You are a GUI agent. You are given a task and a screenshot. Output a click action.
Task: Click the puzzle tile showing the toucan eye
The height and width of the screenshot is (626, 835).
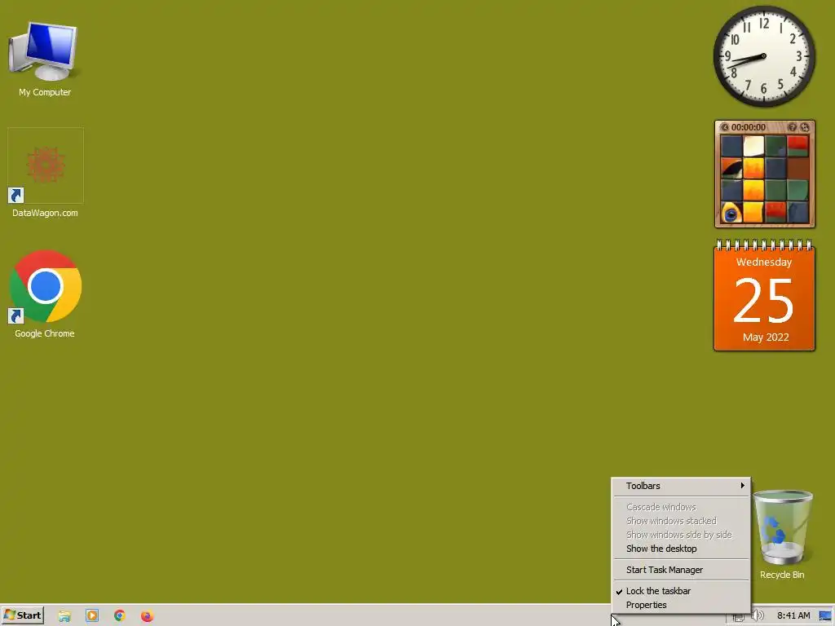(731, 212)
